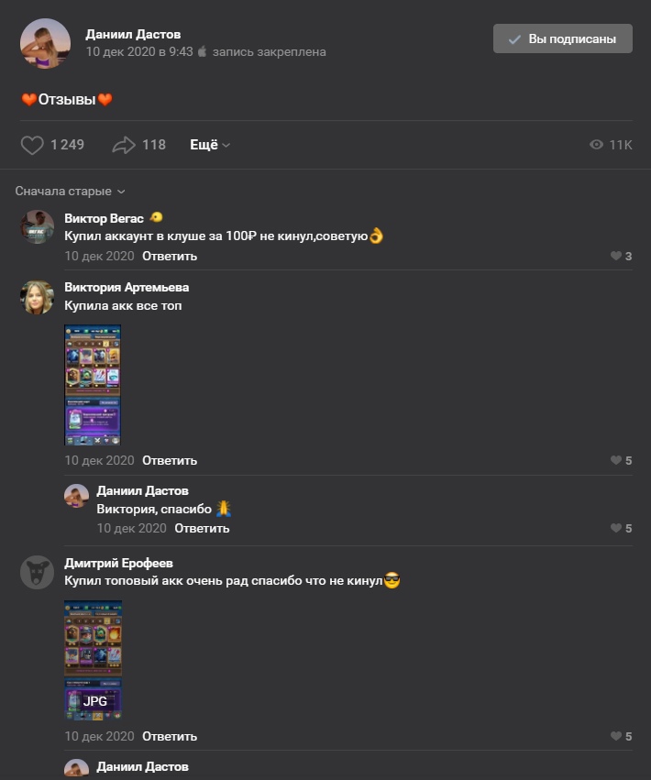651x780 pixels.
Task: Open the 'Сначала старые' sort dropdown
Action: (x=70, y=192)
